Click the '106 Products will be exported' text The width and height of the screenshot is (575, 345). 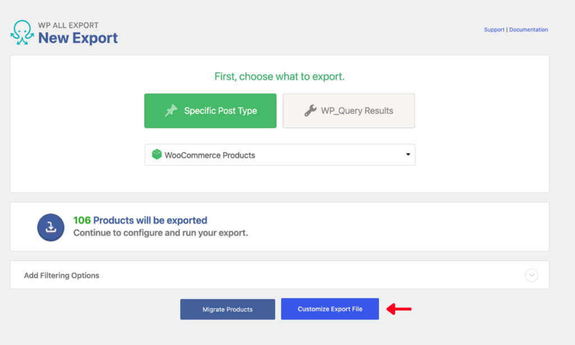tap(140, 220)
